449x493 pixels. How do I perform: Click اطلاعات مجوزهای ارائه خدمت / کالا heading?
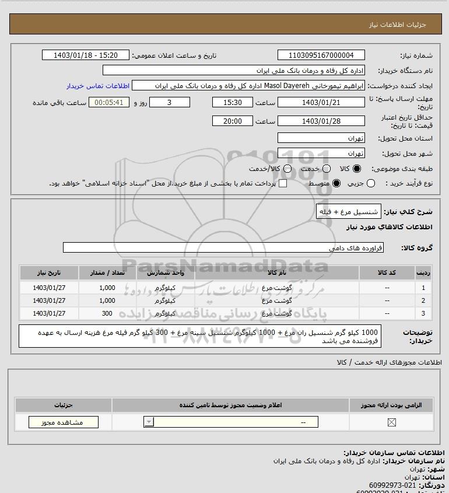[x=390, y=362]
